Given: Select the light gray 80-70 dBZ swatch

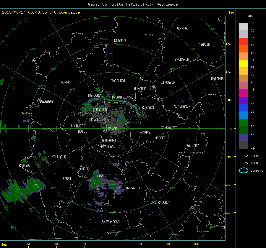Looking at the screenshot, I should 244,27.
